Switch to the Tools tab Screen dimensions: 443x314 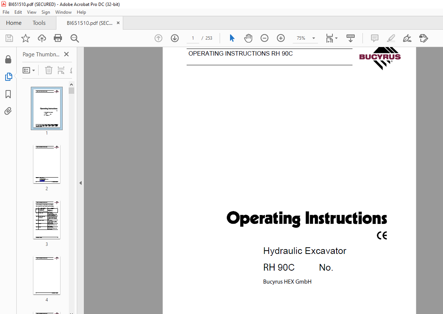tap(39, 23)
